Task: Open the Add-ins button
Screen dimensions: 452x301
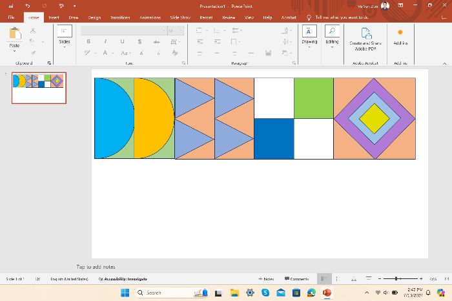Action: click(x=400, y=37)
